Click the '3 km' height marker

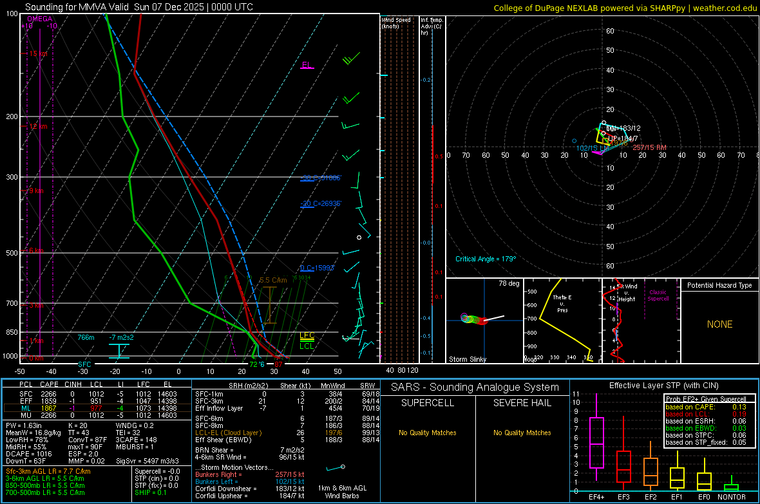point(36,305)
